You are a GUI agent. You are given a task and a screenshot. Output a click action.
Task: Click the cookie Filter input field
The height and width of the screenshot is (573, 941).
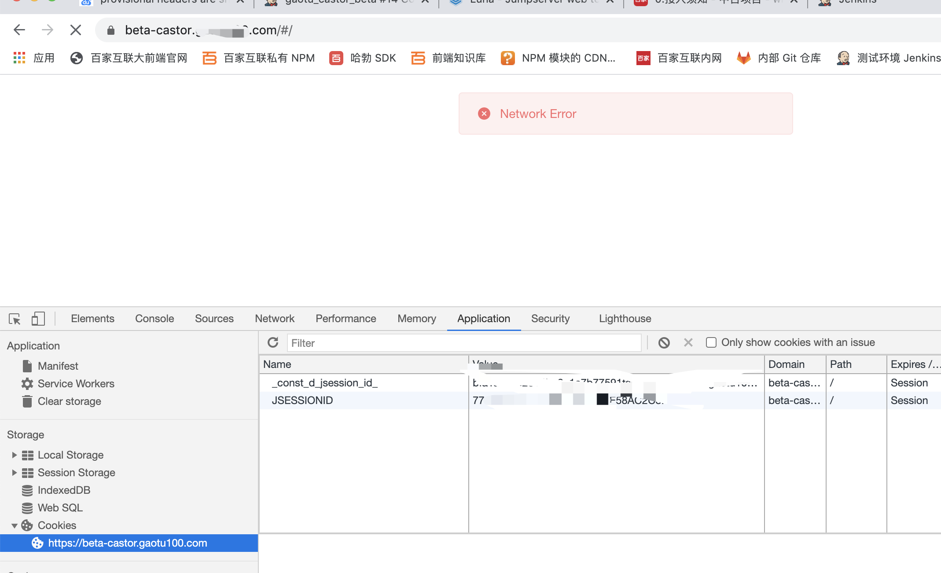click(463, 343)
